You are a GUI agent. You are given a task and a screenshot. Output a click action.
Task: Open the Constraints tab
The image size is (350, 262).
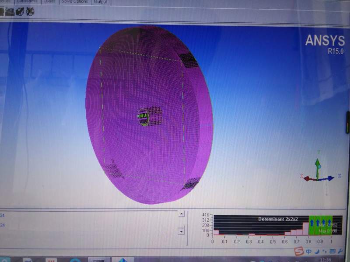point(28,2)
